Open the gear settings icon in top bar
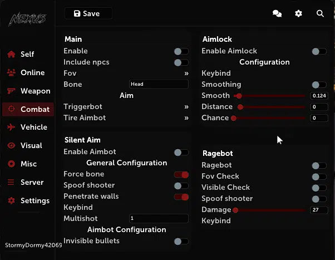The width and height of the screenshot is (335, 260). click(298, 13)
